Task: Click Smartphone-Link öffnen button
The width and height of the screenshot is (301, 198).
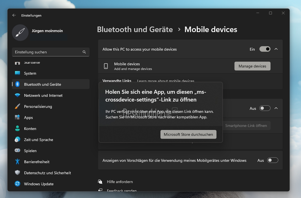Action: coord(246,126)
